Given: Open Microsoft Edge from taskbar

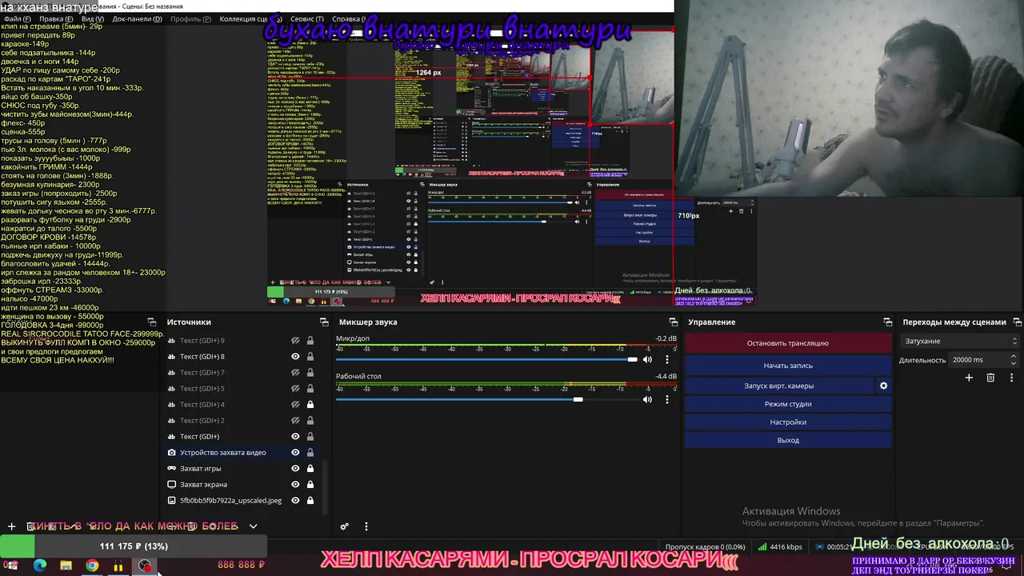Looking at the screenshot, I should pos(40,566).
